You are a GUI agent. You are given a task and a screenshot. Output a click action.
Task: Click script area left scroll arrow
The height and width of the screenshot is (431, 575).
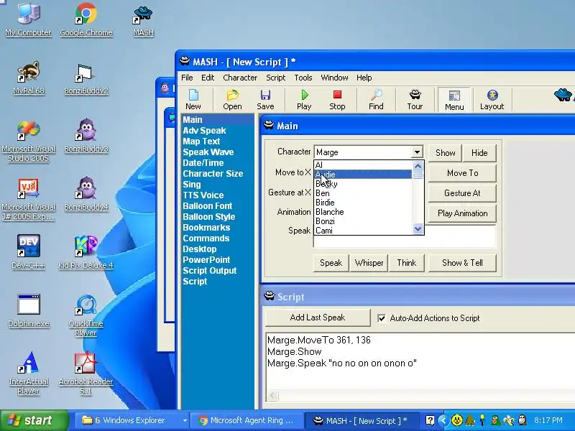point(272,396)
